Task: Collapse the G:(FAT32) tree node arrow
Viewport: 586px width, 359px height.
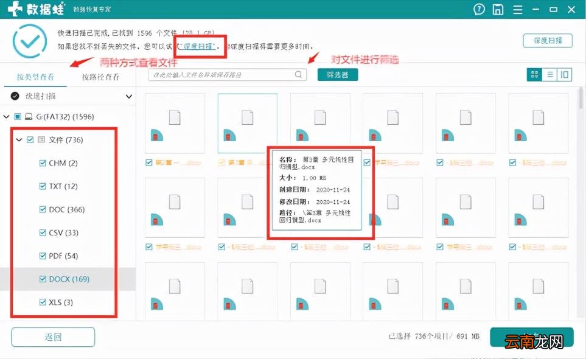Action: [x=6, y=117]
